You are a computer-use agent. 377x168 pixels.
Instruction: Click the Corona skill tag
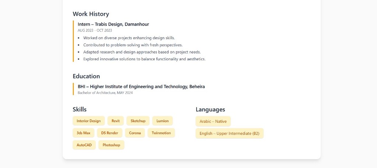pos(135,133)
